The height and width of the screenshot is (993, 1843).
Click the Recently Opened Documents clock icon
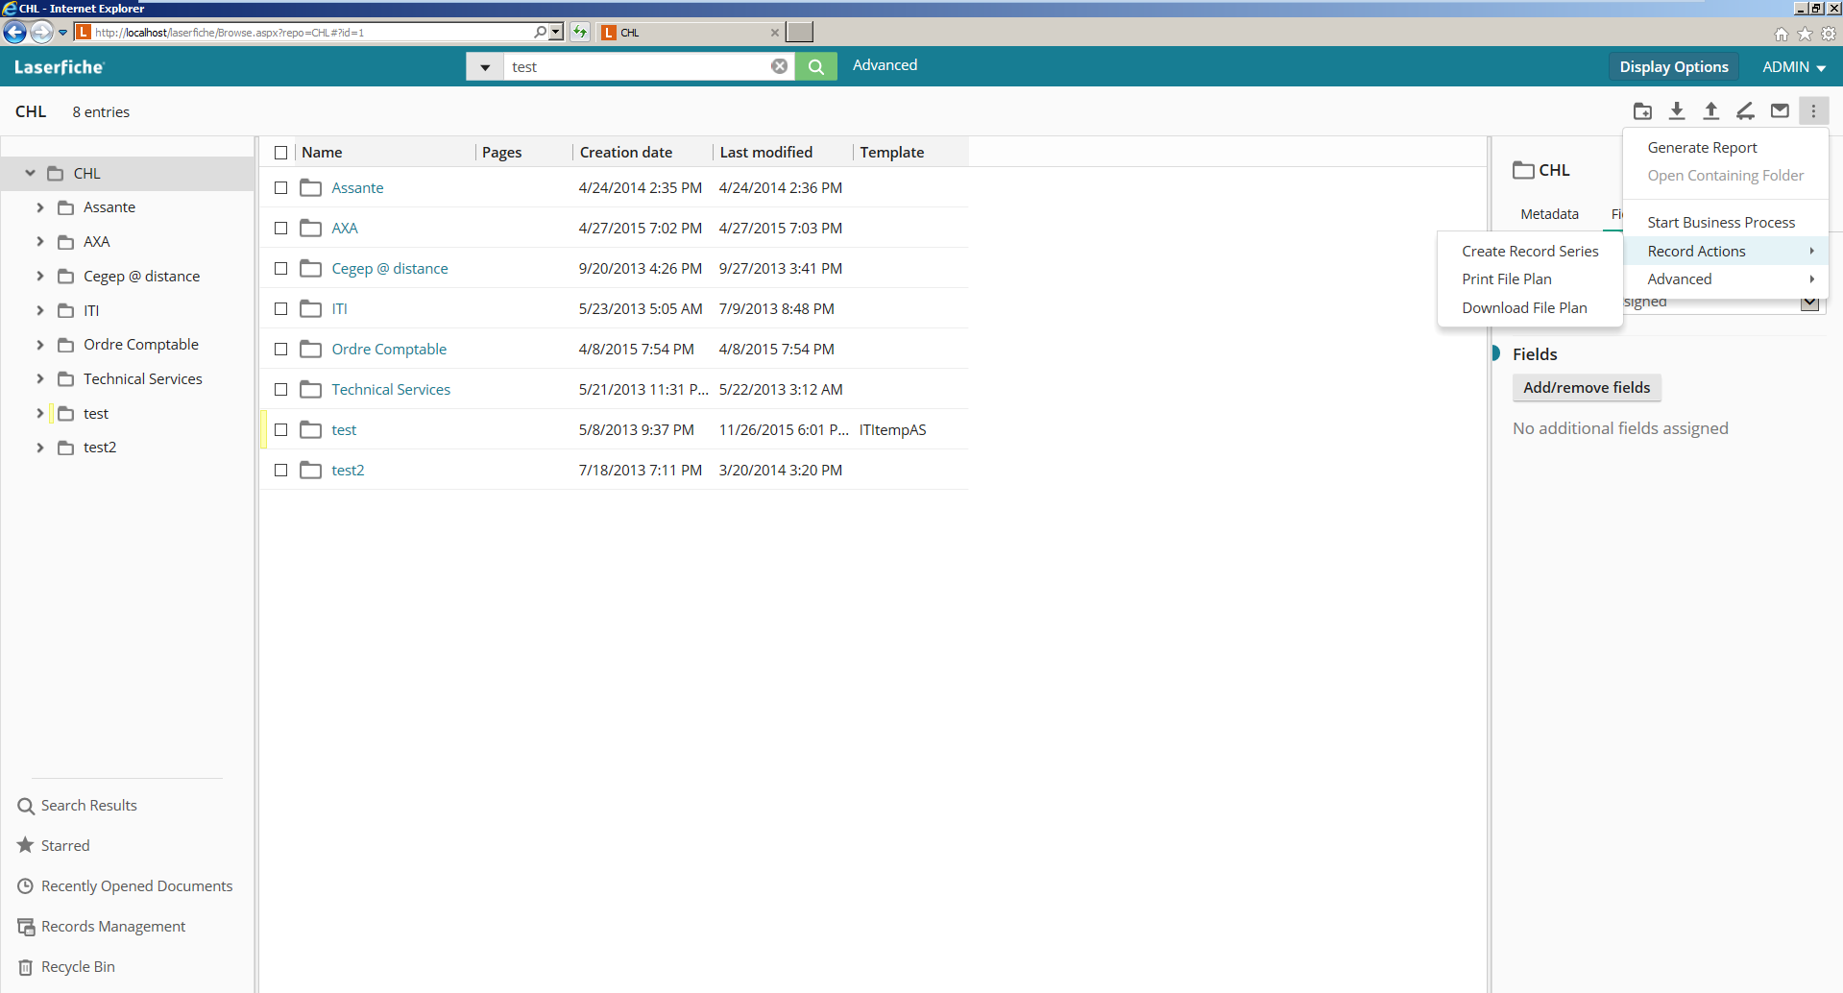click(26, 885)
